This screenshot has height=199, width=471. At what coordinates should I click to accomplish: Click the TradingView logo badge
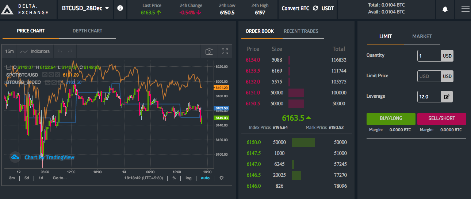tap(15, 157)
